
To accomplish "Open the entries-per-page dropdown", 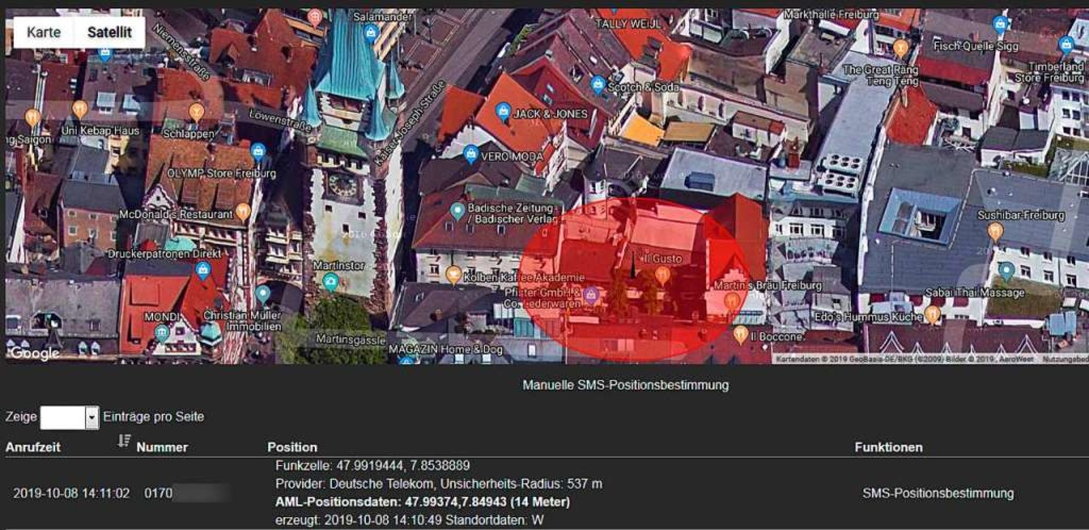I will [69, 417].
